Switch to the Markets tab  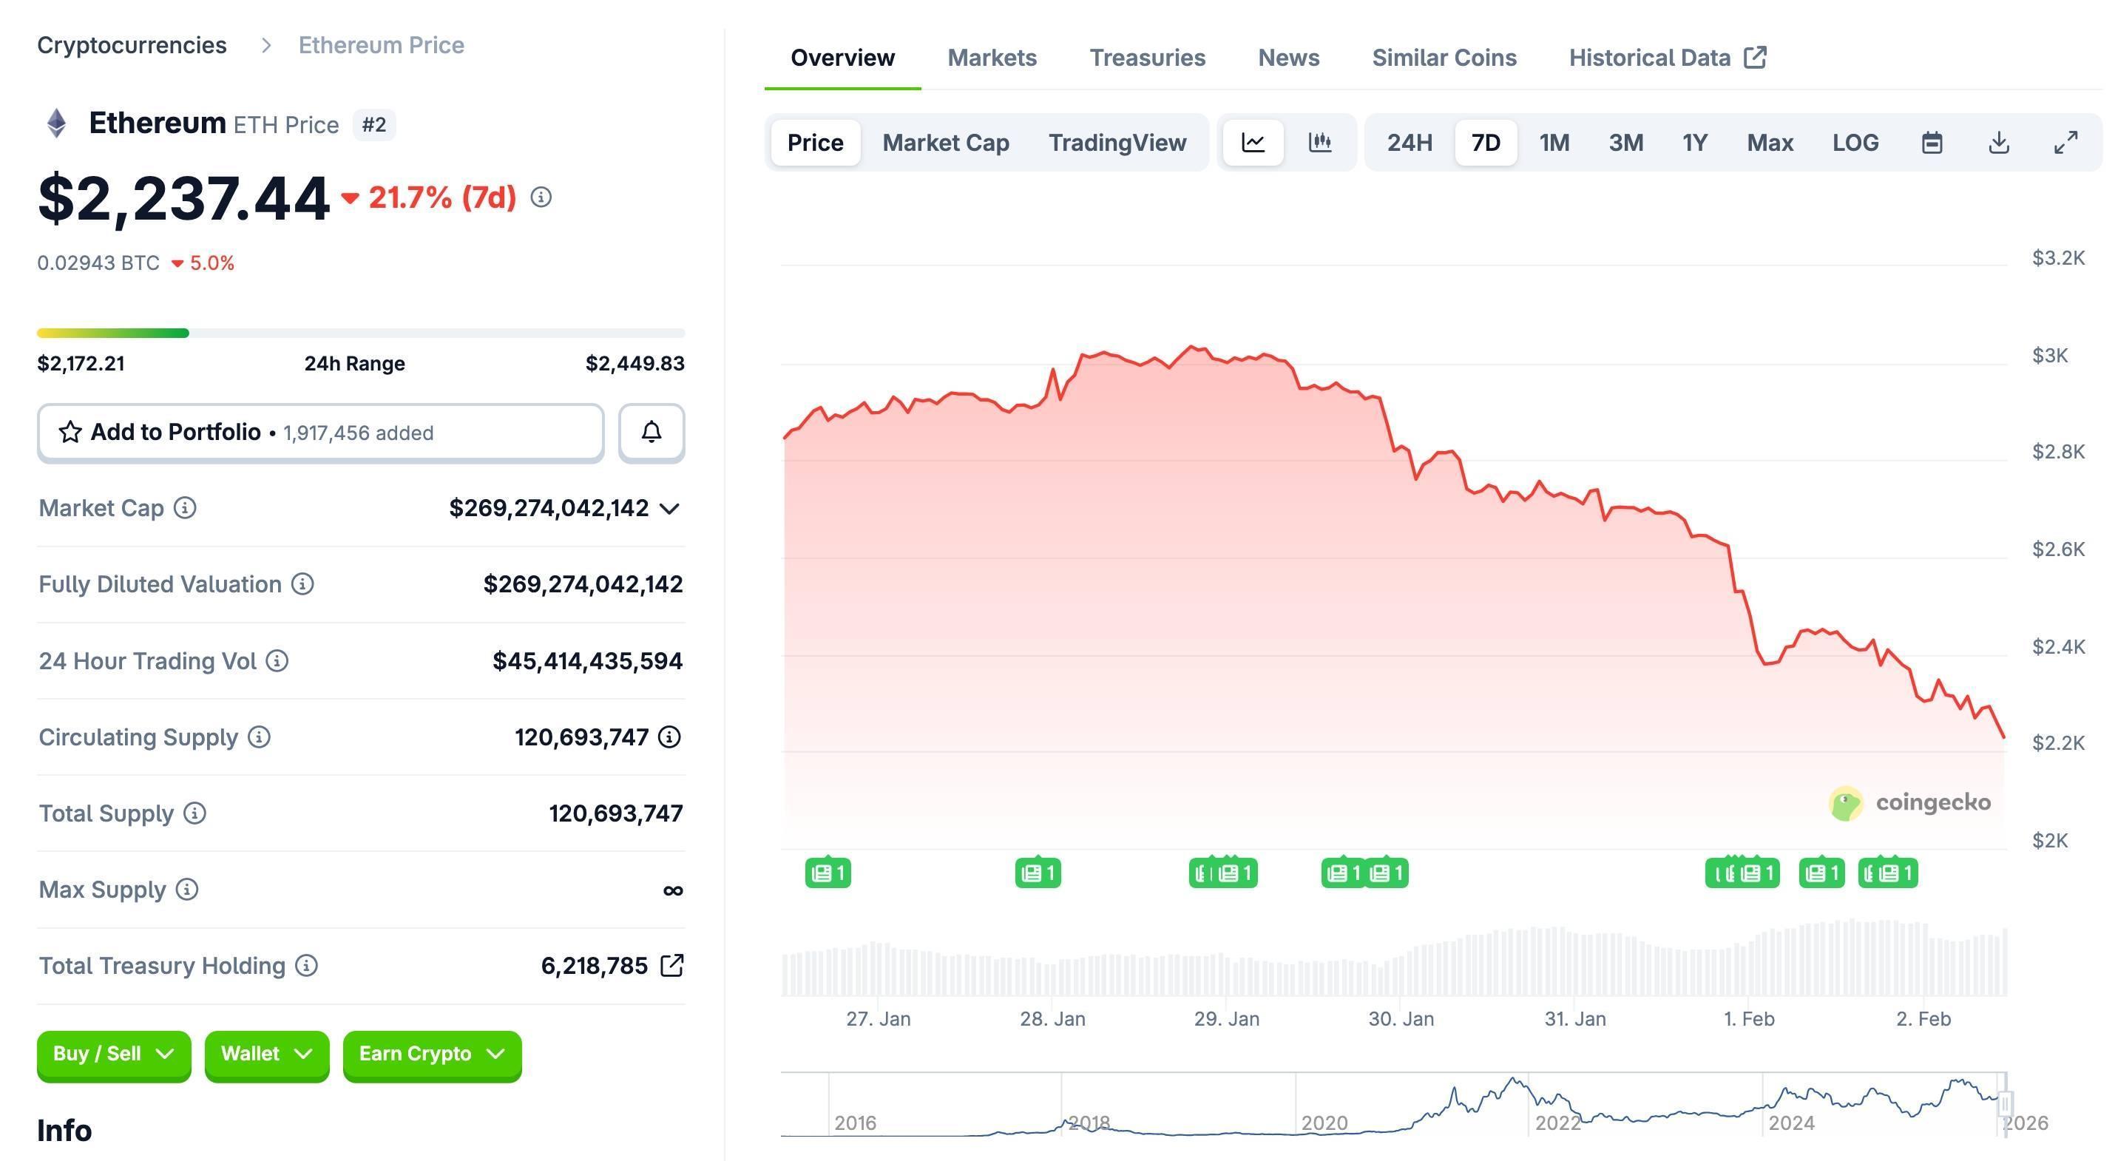point(992,58)
